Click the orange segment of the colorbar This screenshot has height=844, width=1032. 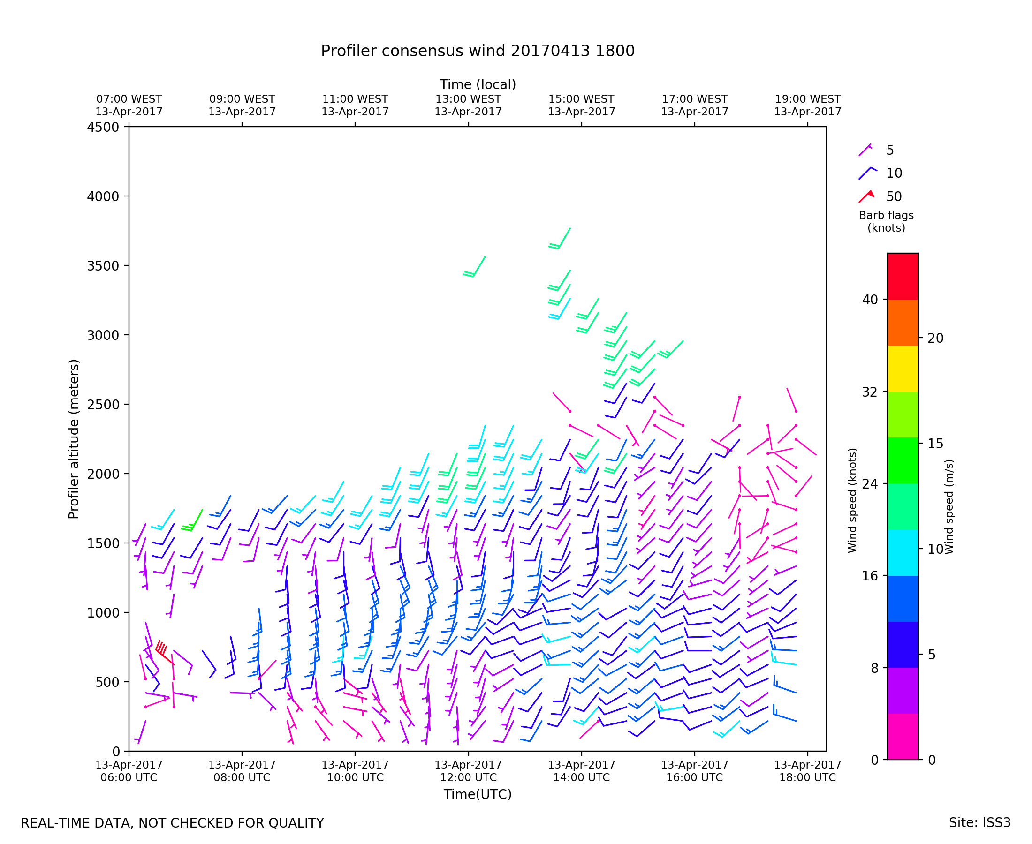click(903, 322)
